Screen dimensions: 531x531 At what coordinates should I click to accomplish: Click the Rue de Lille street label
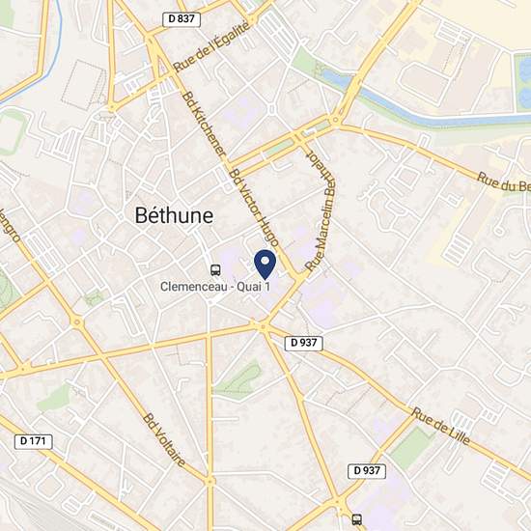(440, 427)
